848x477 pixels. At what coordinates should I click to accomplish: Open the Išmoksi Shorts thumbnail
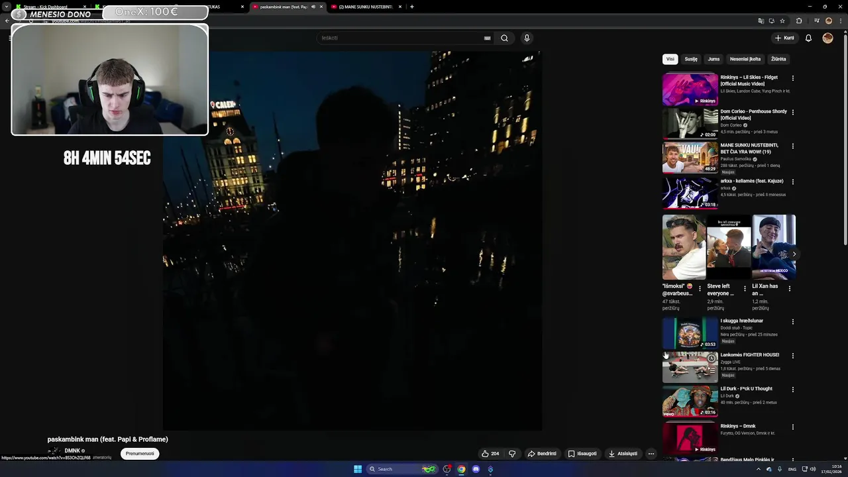coord(684,247)
